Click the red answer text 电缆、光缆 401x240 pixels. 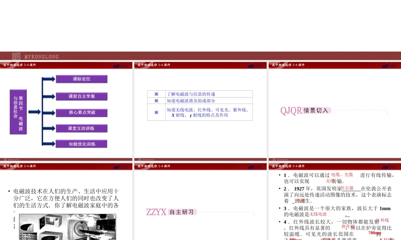pos(342,174)
